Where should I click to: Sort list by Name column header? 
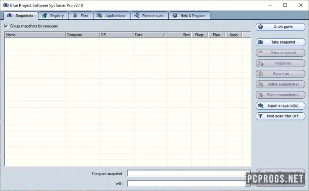35,35
